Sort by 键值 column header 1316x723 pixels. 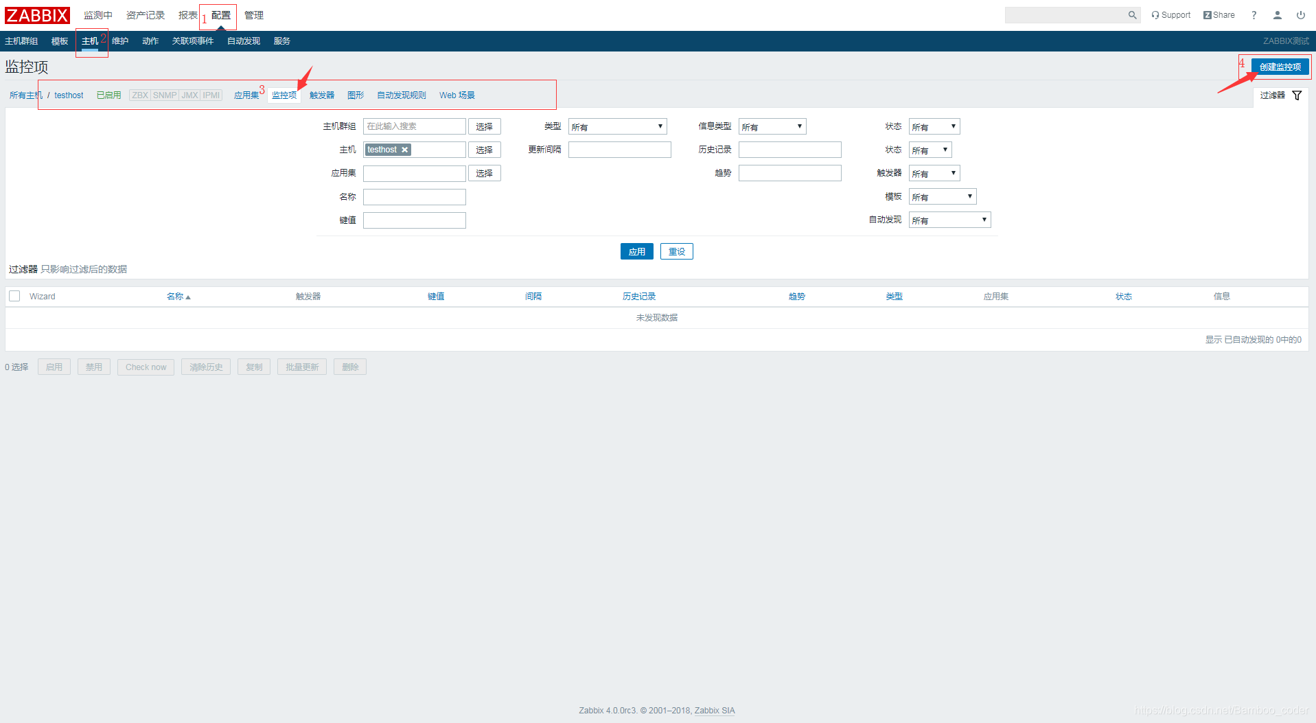(x=436, y=297)
